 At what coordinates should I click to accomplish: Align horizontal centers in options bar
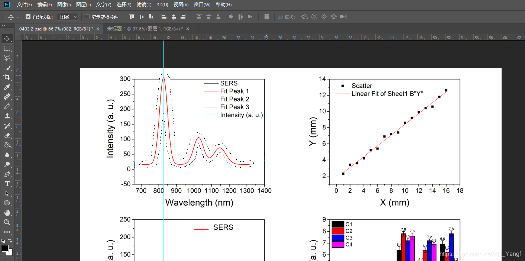click(x=174, y=17)
